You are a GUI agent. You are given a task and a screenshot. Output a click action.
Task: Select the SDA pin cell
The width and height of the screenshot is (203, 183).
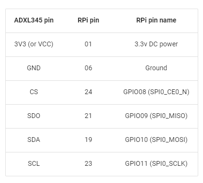[34, 140]
